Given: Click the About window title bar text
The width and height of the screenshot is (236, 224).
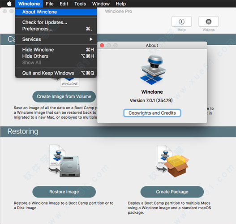Looking at the screenshot, I should click(x=152, y=45).
